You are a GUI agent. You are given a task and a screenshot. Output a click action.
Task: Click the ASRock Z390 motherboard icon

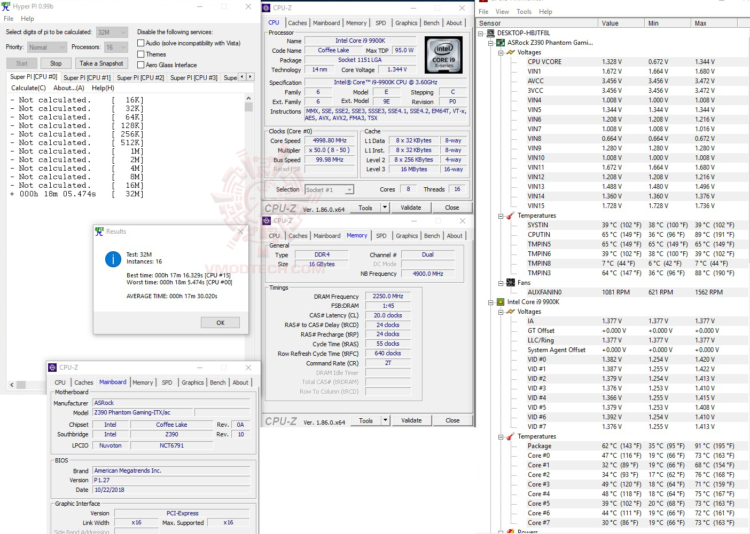[x=501, y=43]
